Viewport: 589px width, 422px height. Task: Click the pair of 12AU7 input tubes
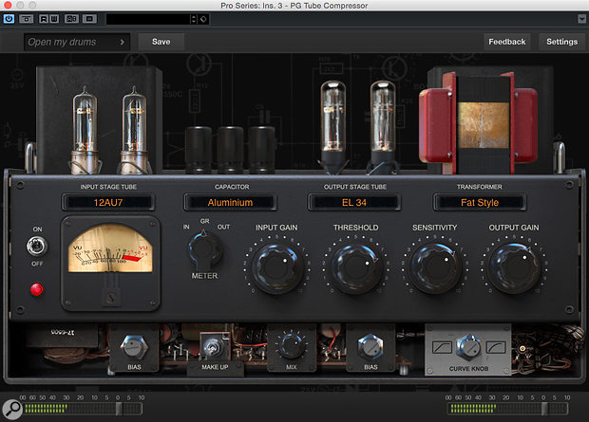109,131
